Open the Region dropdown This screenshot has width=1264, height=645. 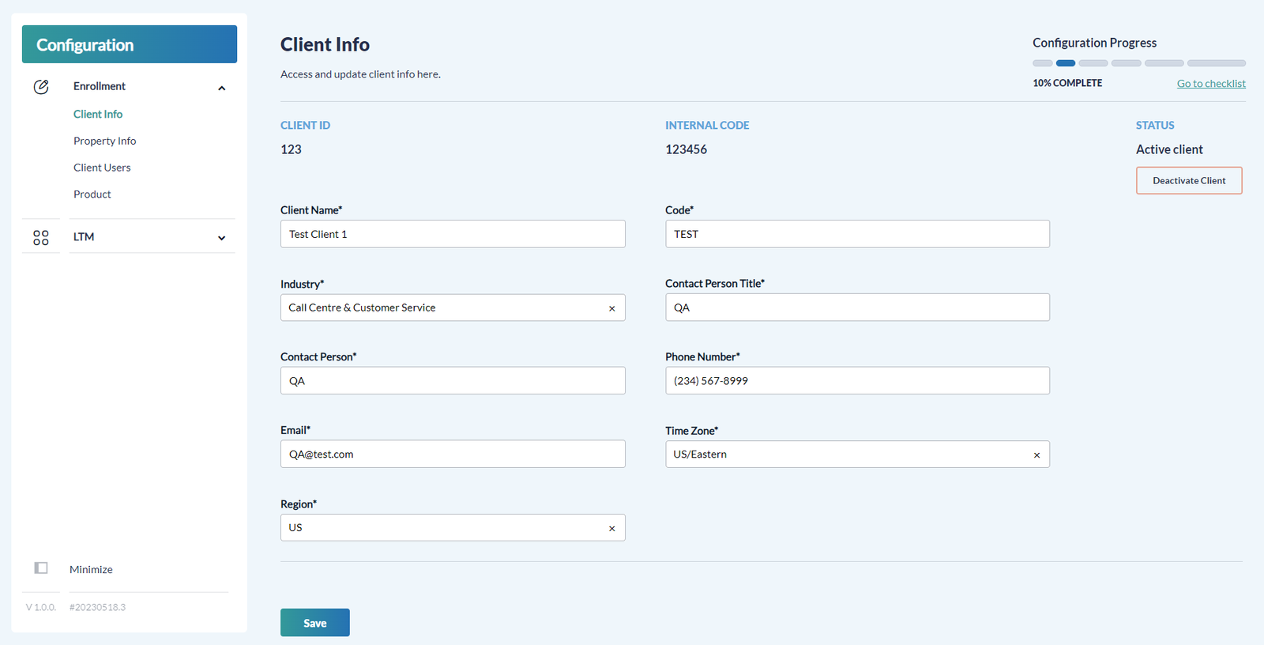(453, 528)
